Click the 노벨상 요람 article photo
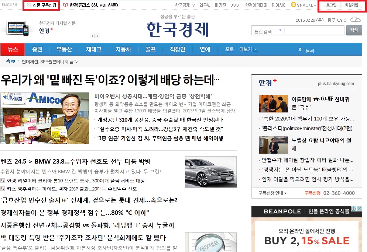Screen dimensions: 367x252 tap(273, 145)
